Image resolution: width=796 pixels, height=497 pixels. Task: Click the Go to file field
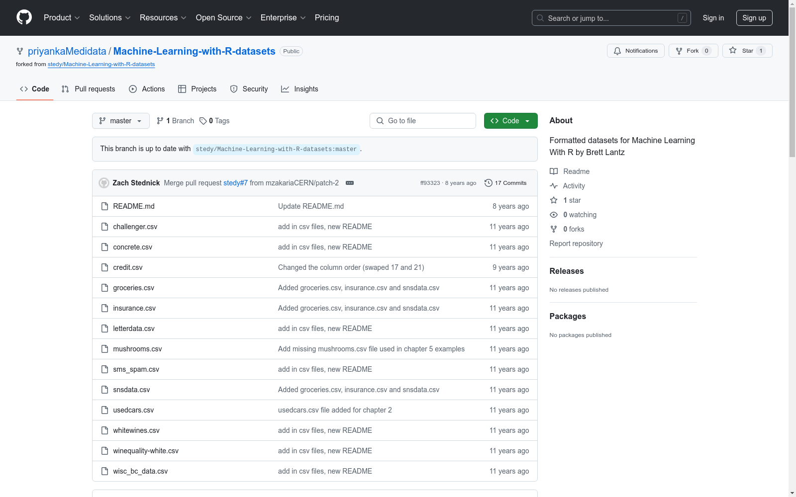(423, 121)
